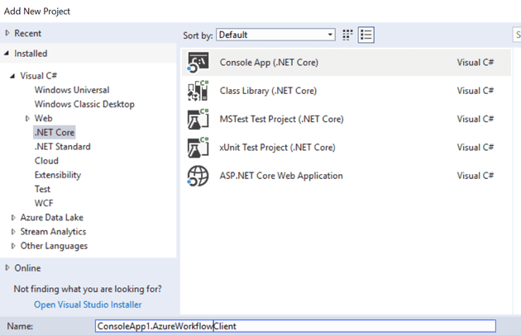This screenshot has width=521, height=335.
Task: Choose the Web category label
Action: 44,119
